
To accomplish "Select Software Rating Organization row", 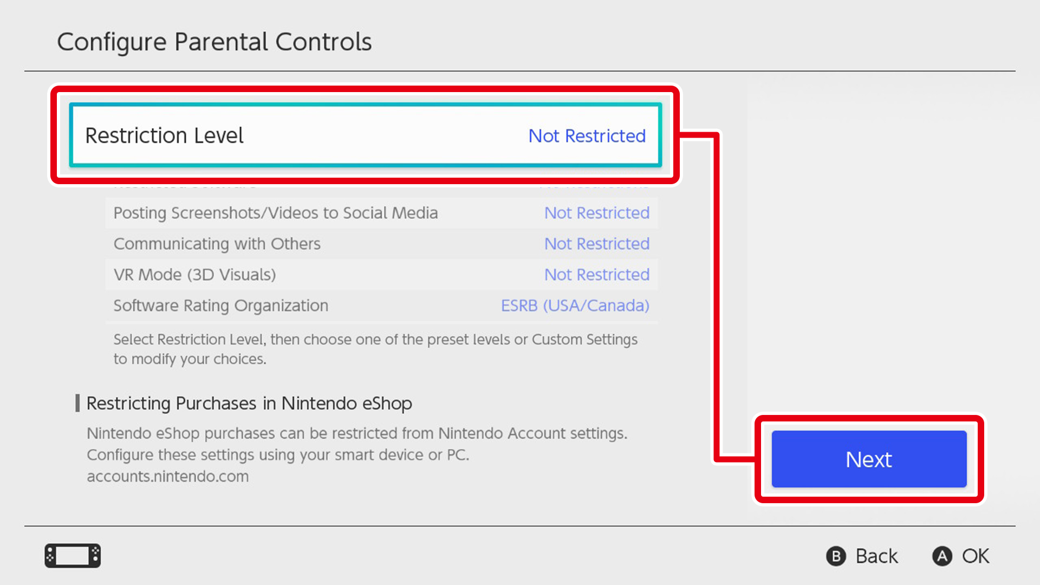I will 381,305.
